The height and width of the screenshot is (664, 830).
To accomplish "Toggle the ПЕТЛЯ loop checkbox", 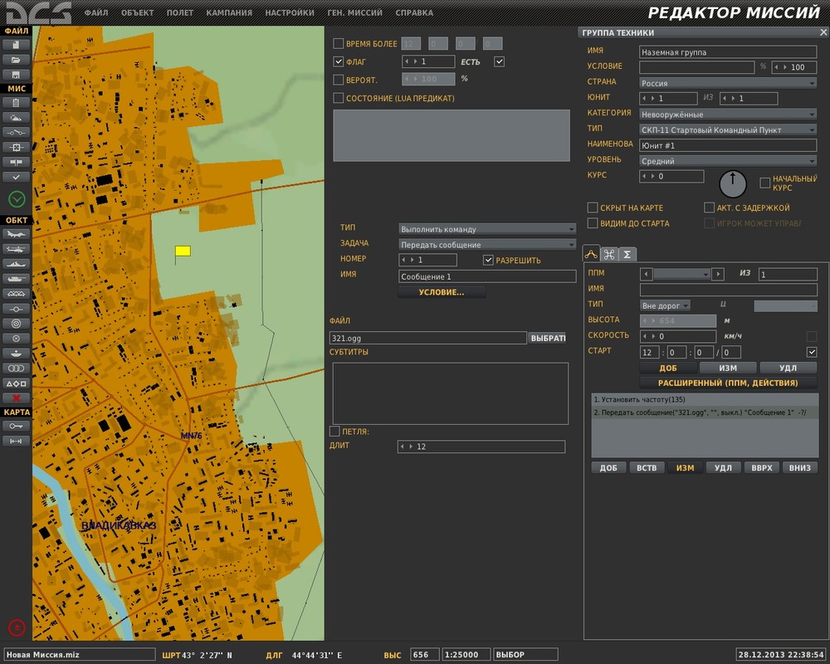I will [x=335, y=432].
